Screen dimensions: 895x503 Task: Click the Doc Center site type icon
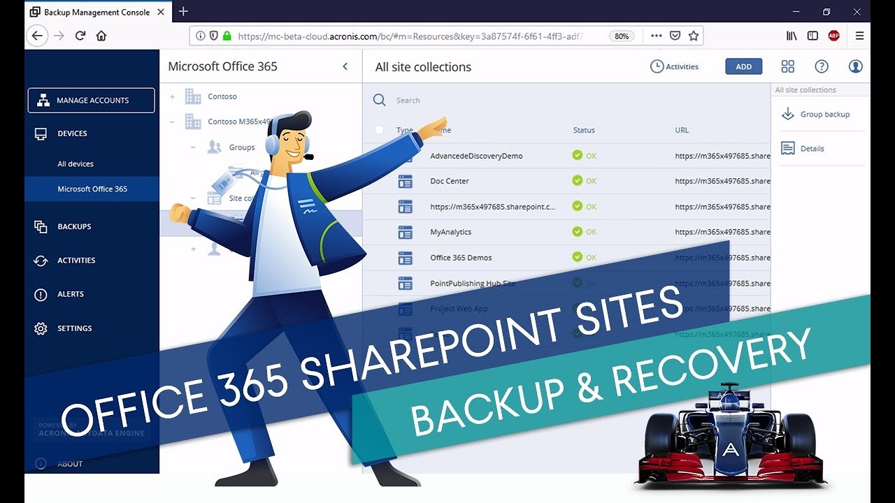click(405, 182)
